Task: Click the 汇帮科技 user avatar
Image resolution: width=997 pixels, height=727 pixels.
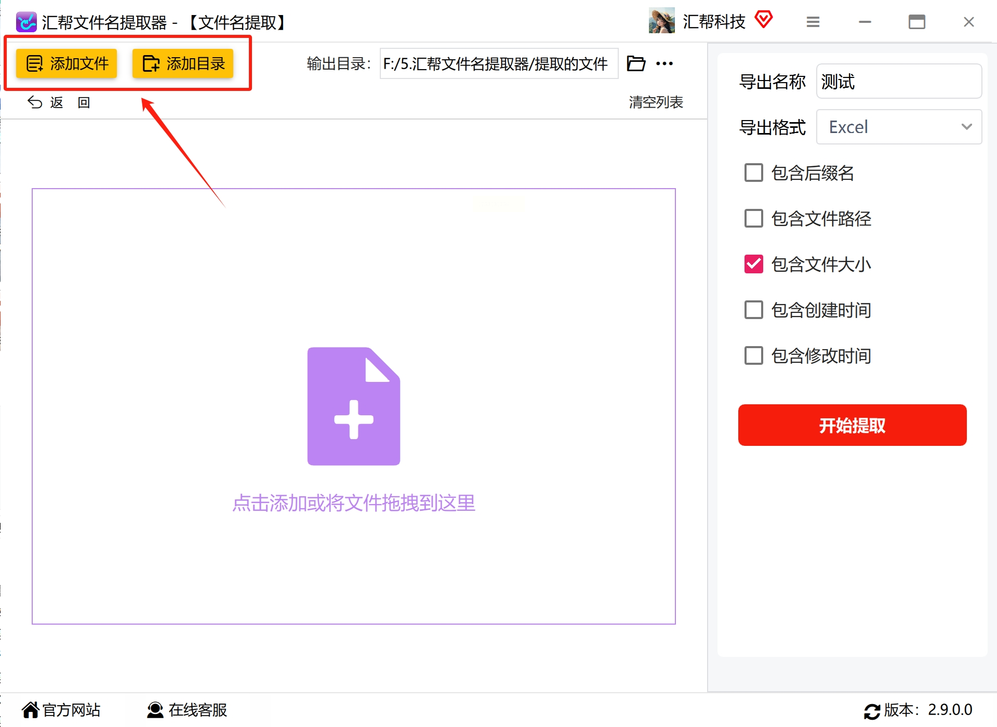Action: tap(661, 21)
